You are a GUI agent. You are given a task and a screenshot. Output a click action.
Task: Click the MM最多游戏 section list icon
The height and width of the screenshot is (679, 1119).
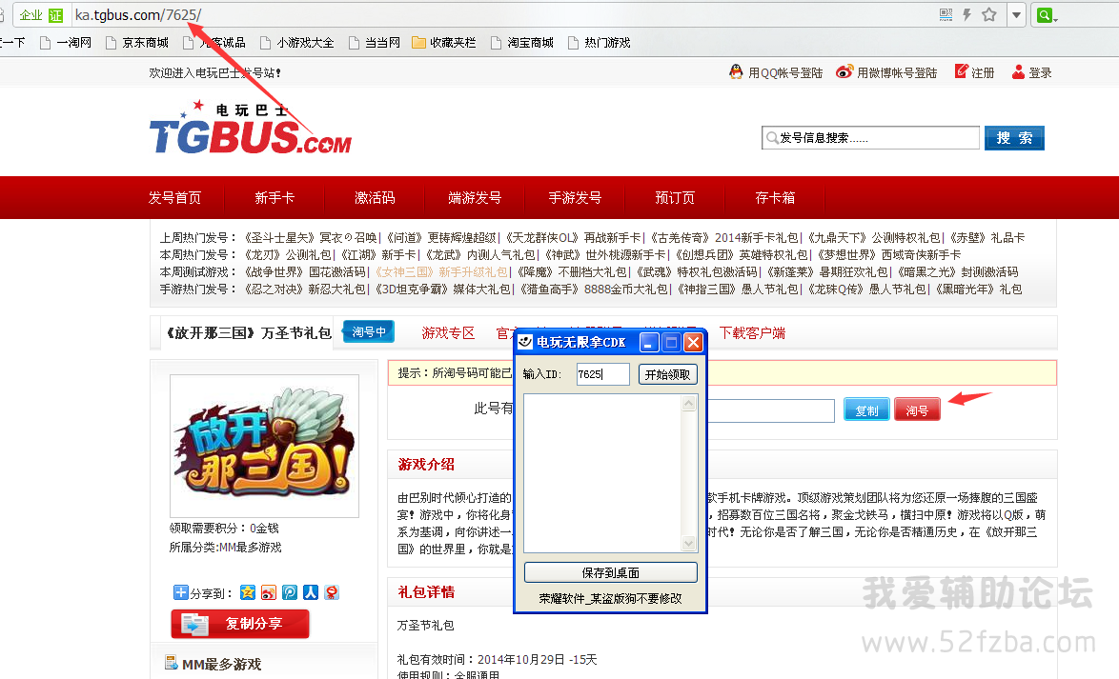[172, 663]
